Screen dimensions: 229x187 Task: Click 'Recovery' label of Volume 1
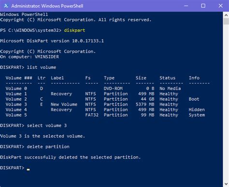(x=61, y=94)
